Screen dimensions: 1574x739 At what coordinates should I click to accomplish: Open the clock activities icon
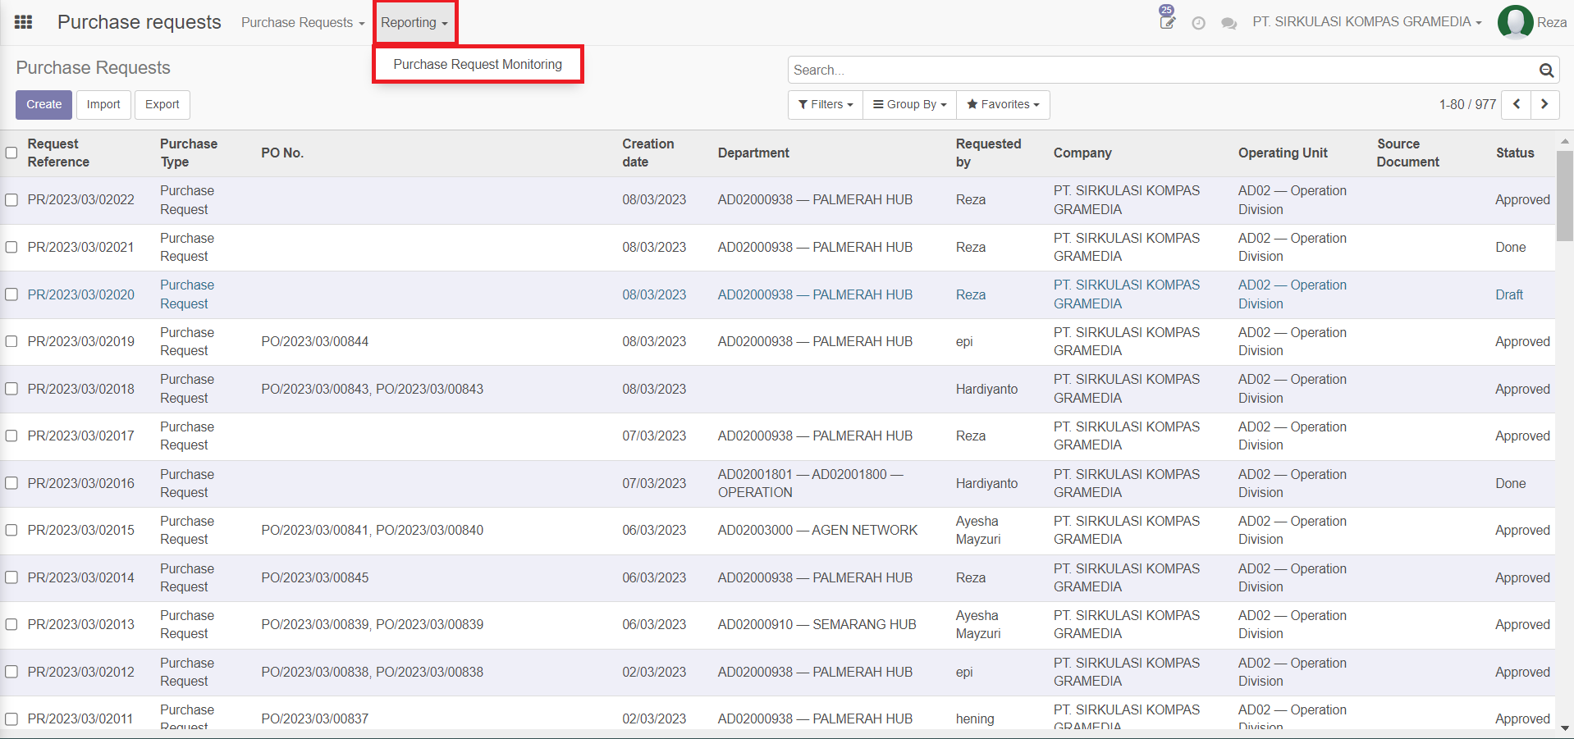(1198, 23)
